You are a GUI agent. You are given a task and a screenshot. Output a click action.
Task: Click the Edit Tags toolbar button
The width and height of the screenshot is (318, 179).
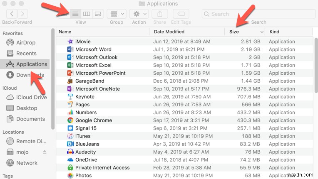181,14
